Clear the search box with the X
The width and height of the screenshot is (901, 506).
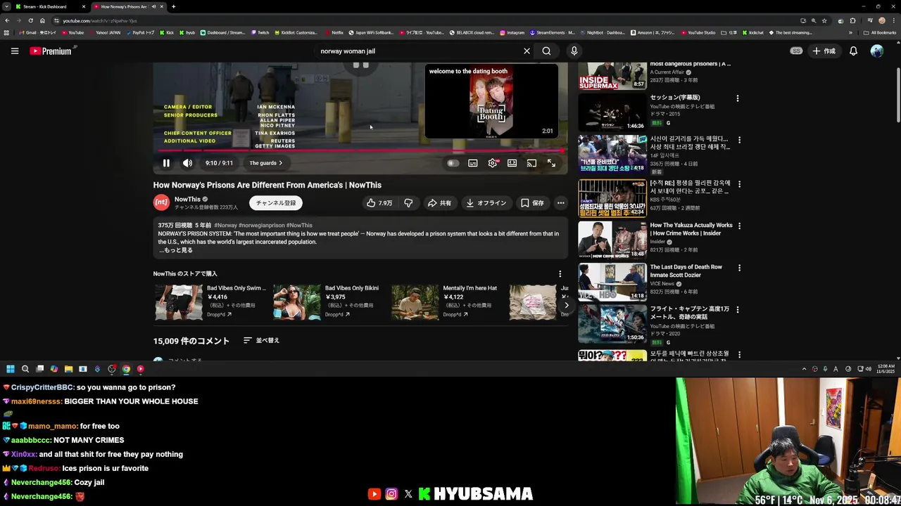[x=527, y=51]
